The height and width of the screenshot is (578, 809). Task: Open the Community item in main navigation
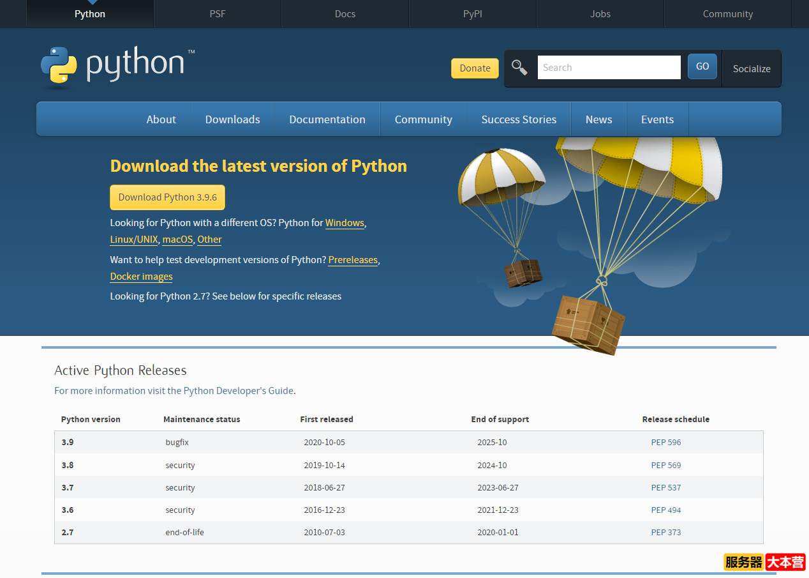424,119
